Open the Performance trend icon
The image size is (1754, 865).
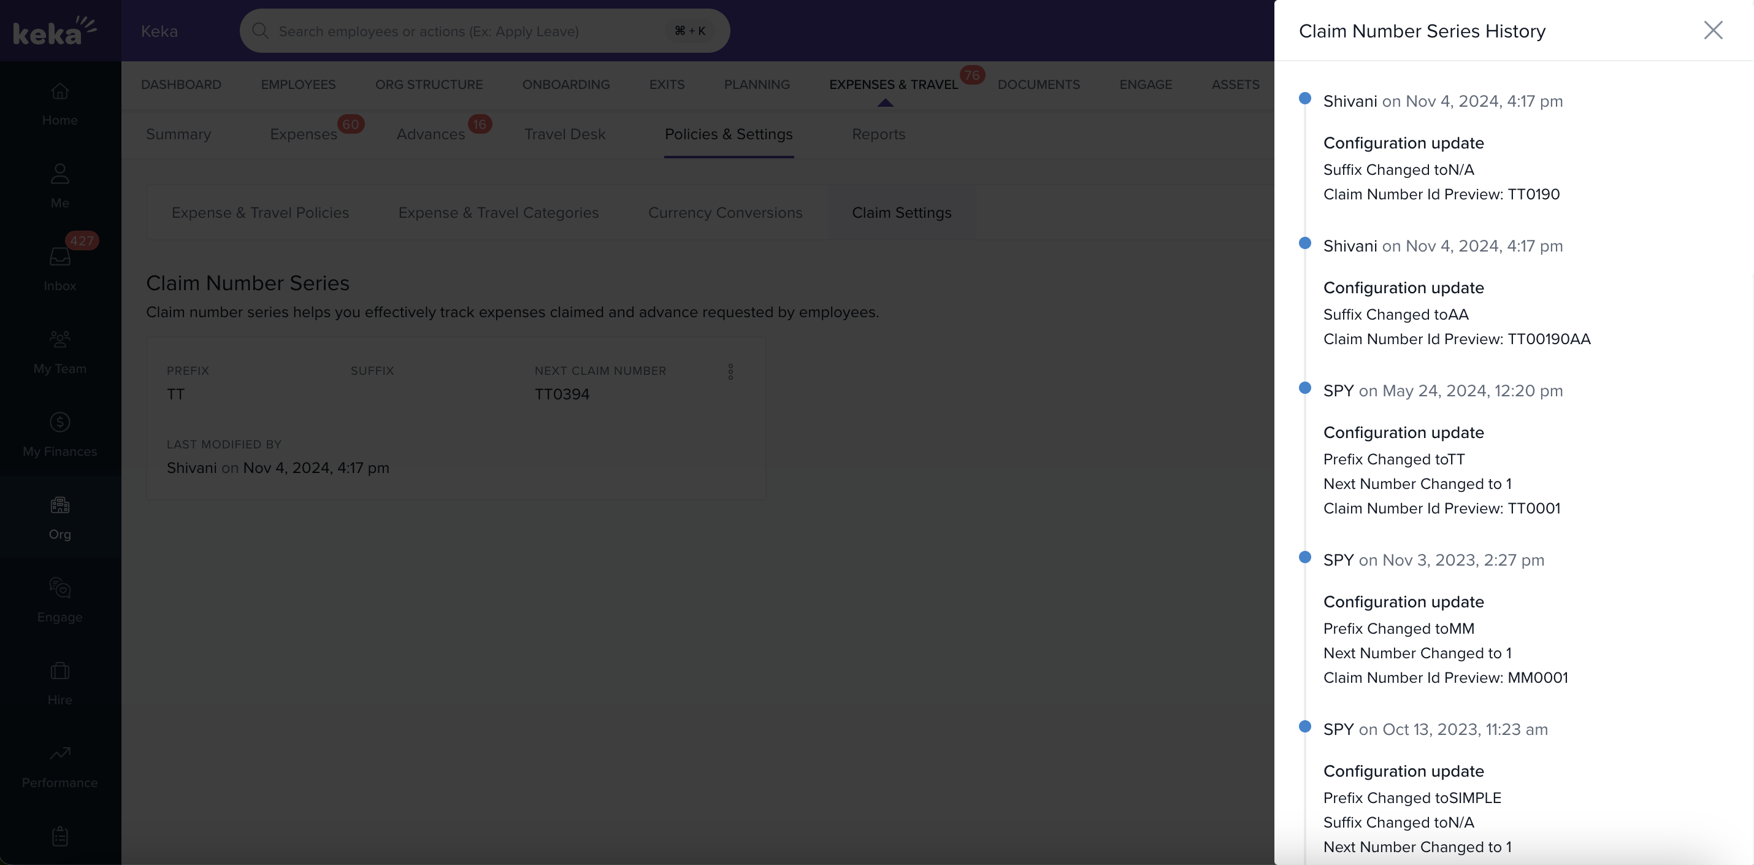click(x=60, y=753)
